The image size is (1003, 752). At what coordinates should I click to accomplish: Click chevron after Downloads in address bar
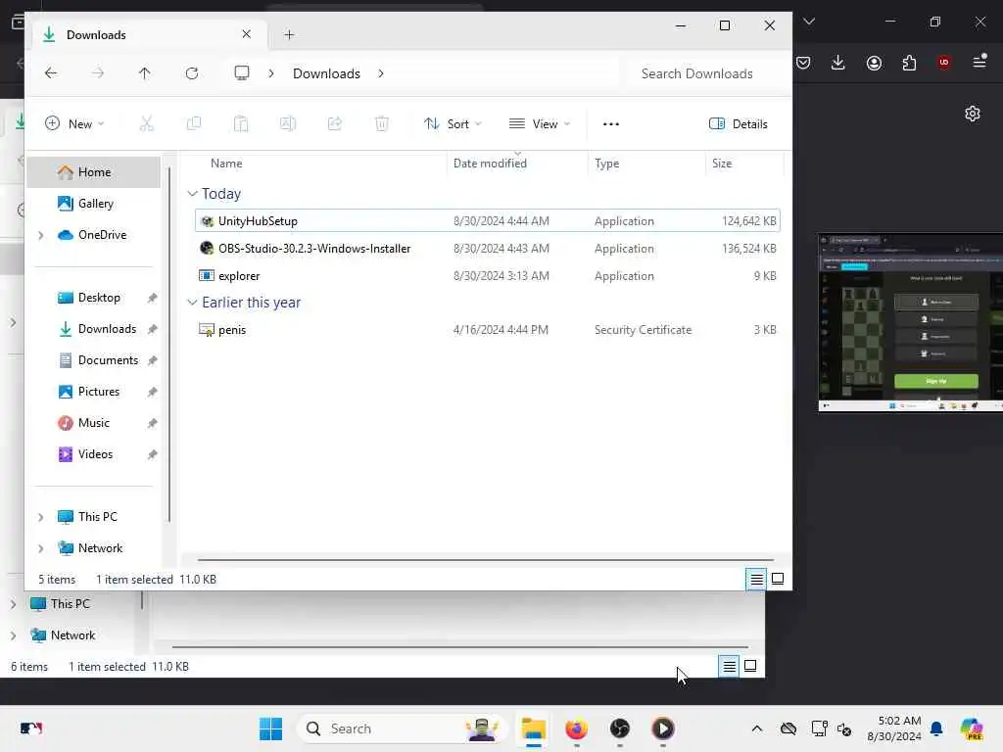(381, 73)
